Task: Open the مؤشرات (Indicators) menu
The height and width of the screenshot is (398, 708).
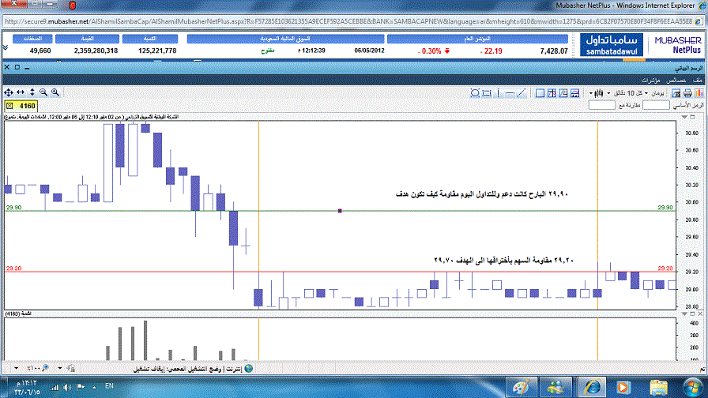Action: [650, 81]
